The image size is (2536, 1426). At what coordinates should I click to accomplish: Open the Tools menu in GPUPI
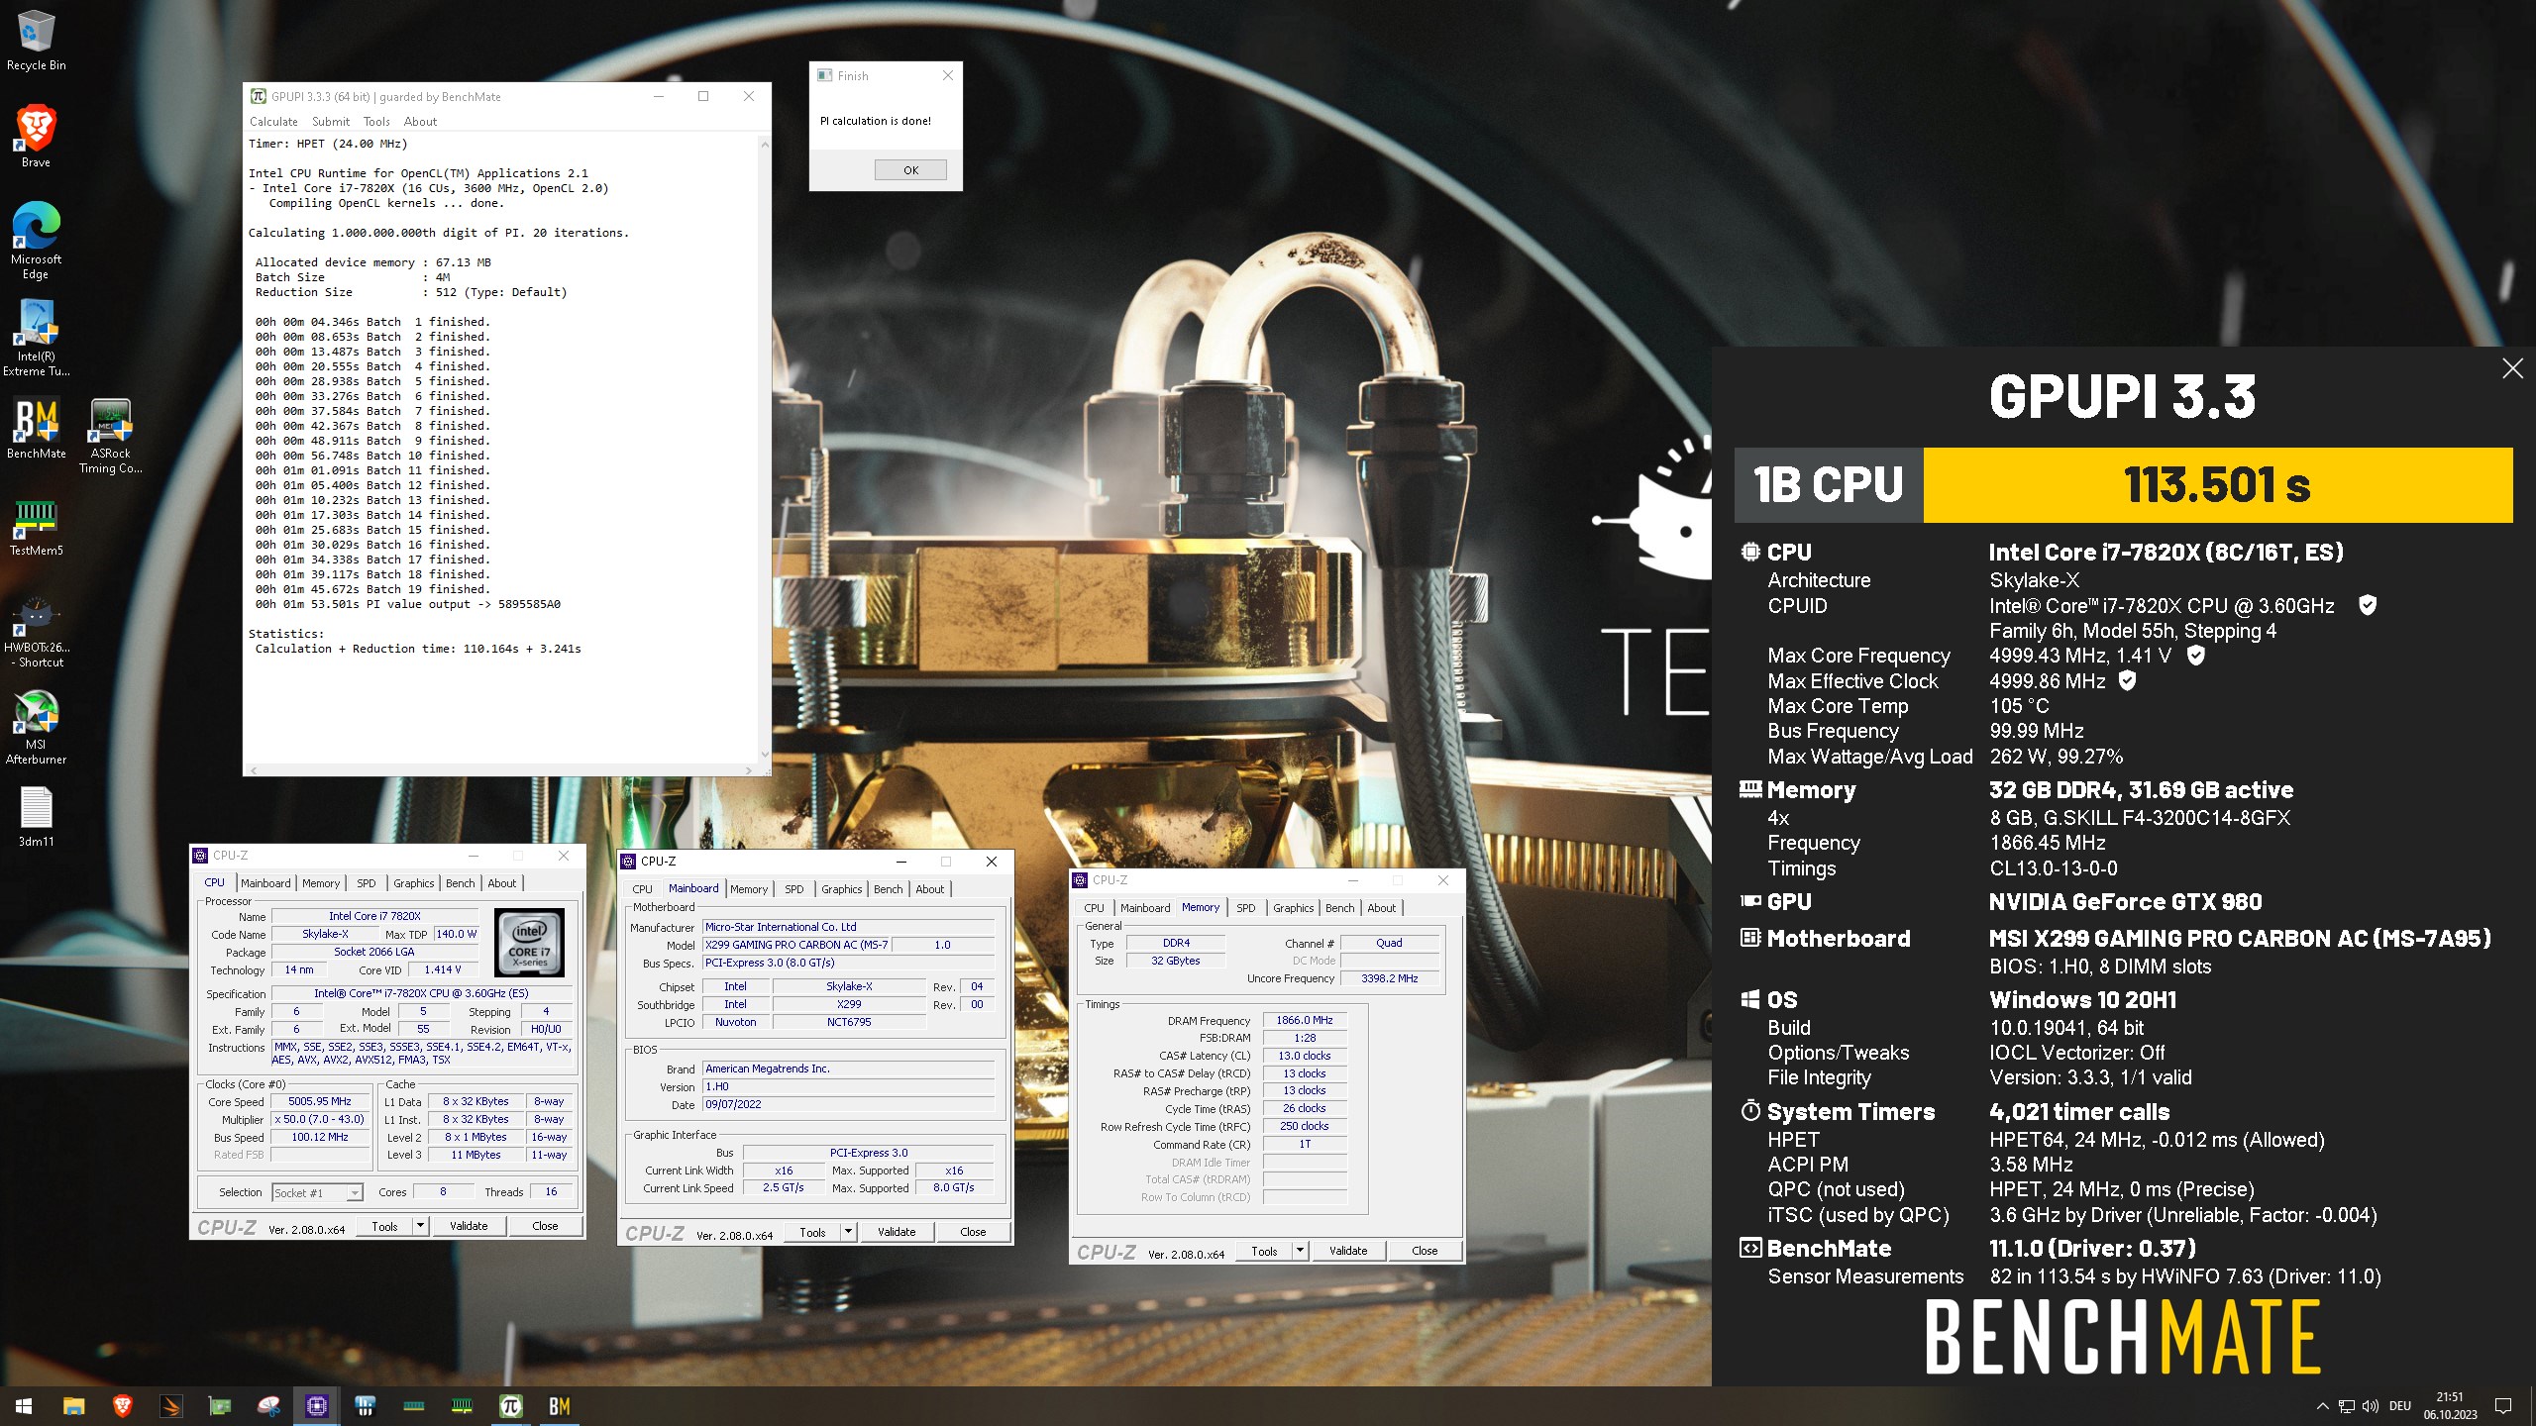click(x=376, y=121)
